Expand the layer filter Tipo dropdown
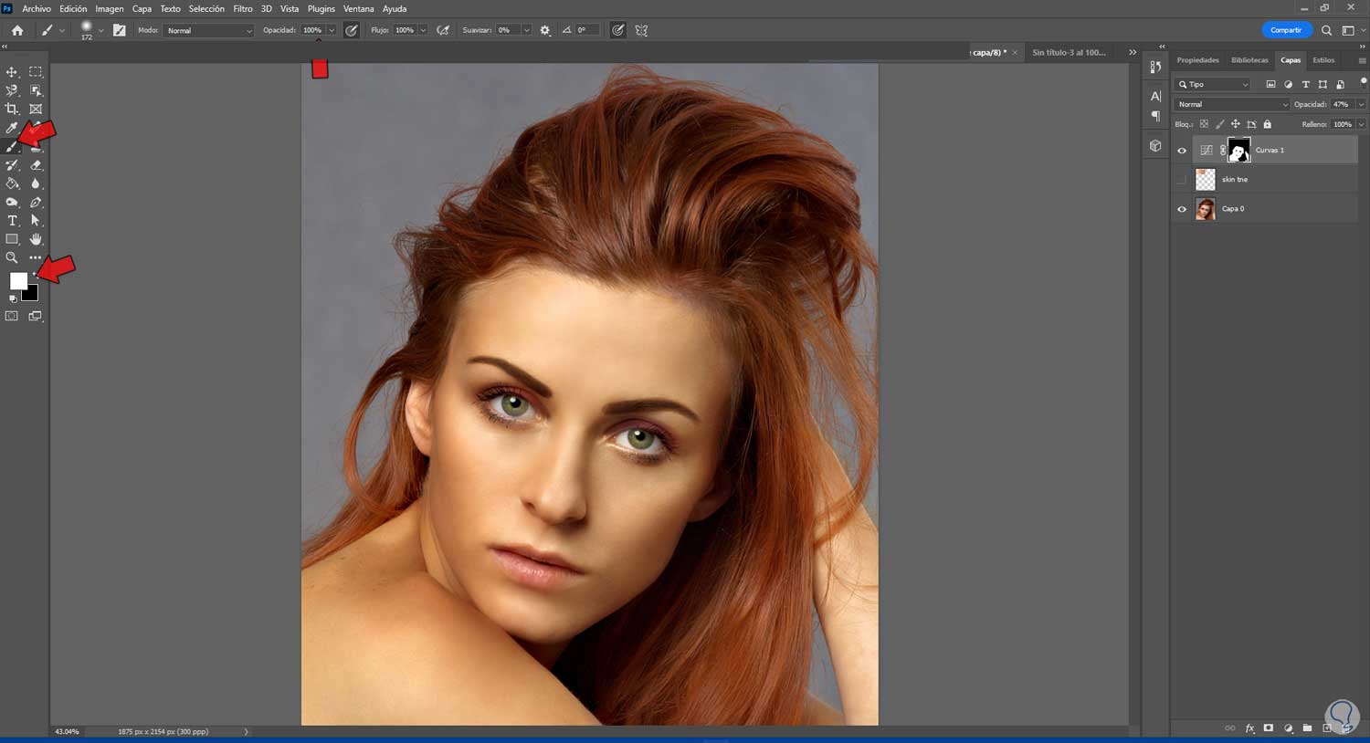Image resolution: width=1370 pixels, height=743 pixels. pos(1213,85)
